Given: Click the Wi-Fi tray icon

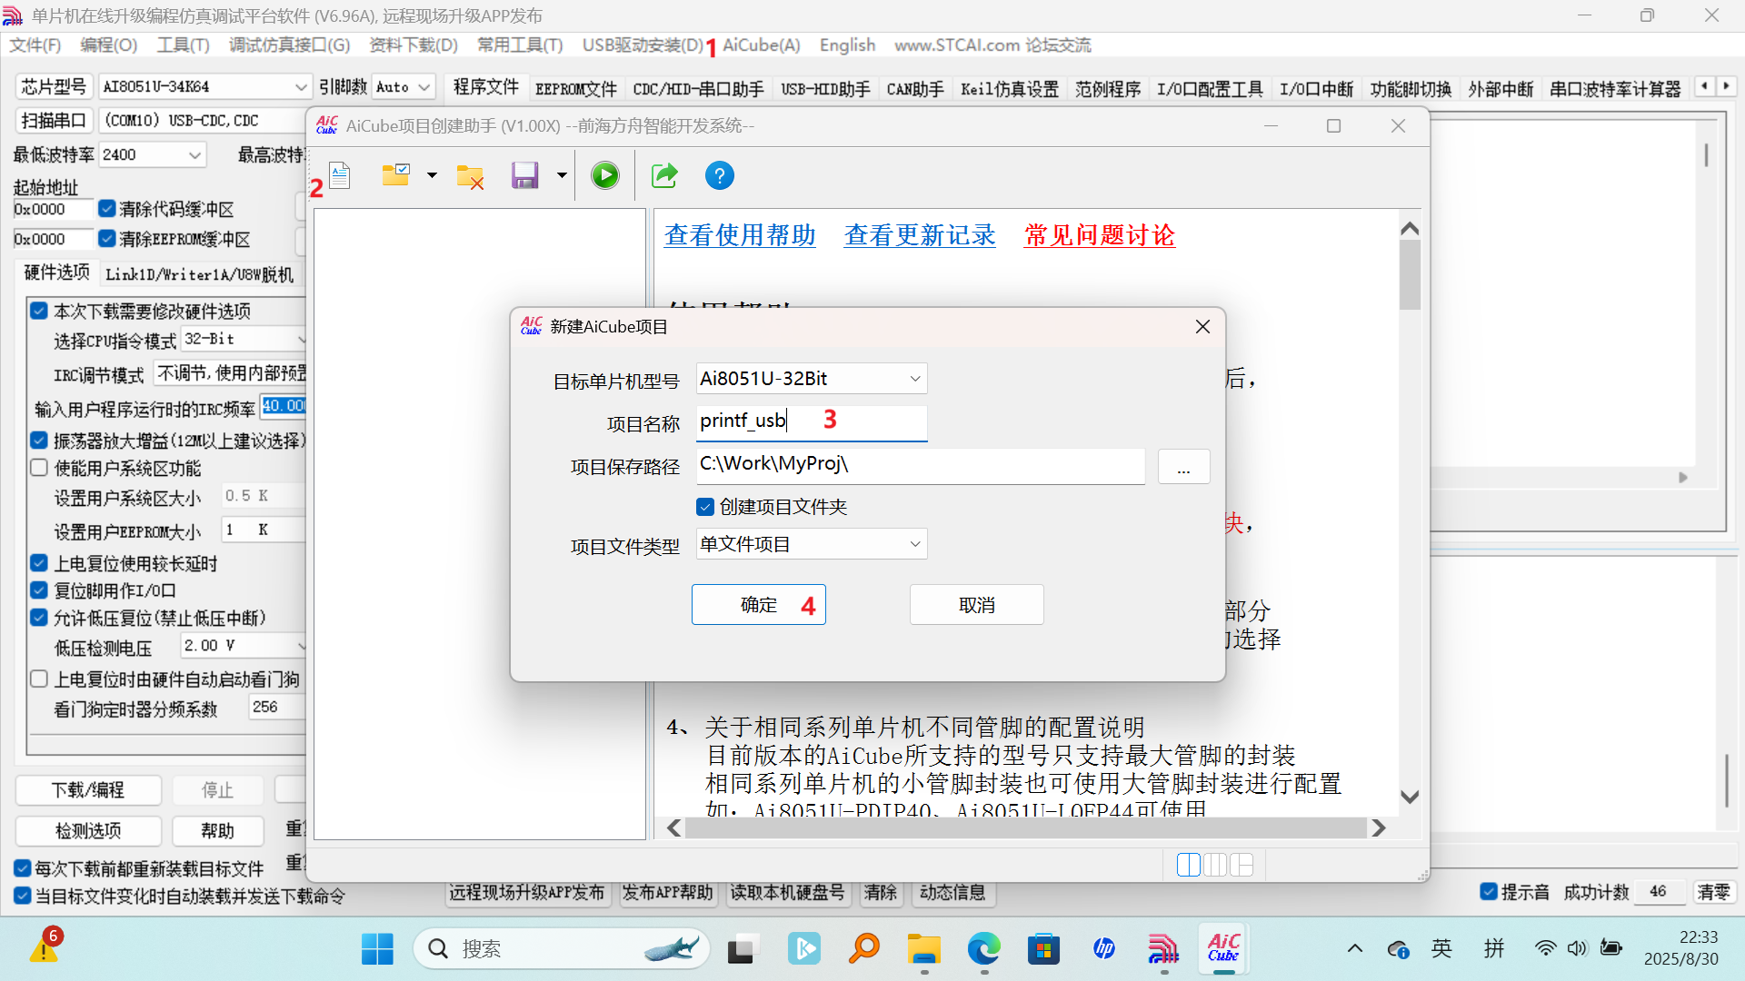Looking at the screenshot, I should click(x=1545, y=948).
